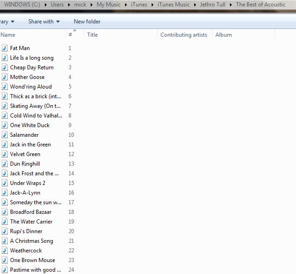Select the Rupi's Dinner file name

click(26, 231)
